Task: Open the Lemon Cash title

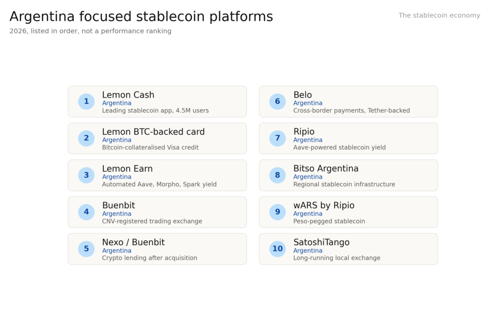Action: (128, 95)
